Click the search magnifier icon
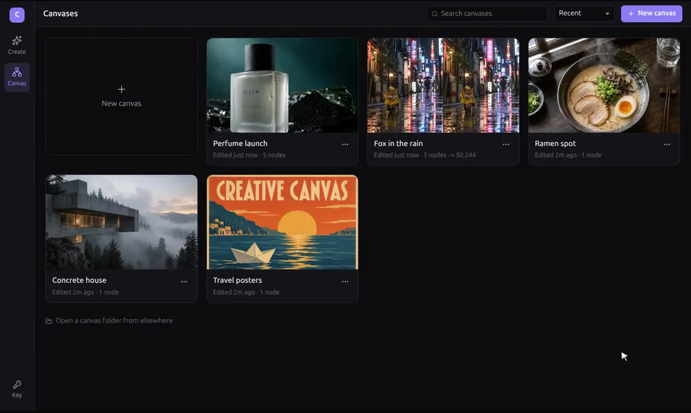The image size is (691, 413). tap(435, 14)
